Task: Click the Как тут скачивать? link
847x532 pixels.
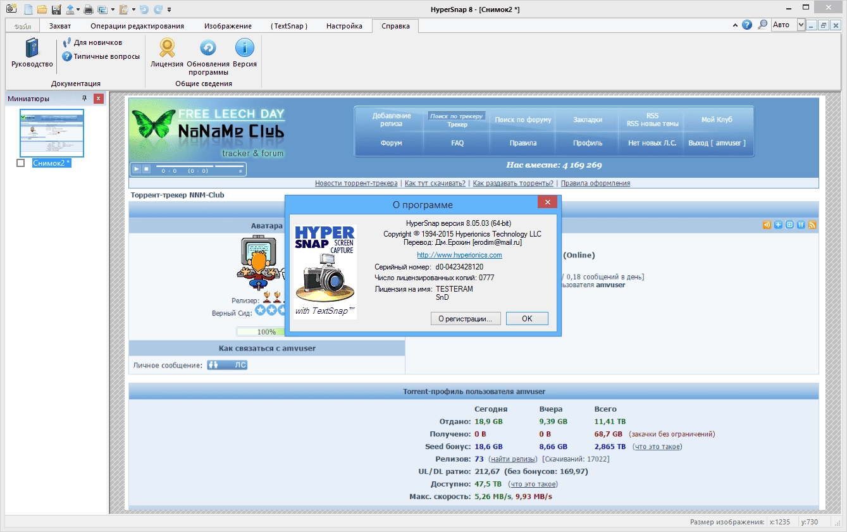Action: tap(435, 183)
